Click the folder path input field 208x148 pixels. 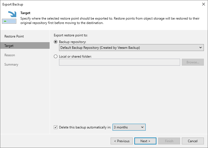[119, 62]
